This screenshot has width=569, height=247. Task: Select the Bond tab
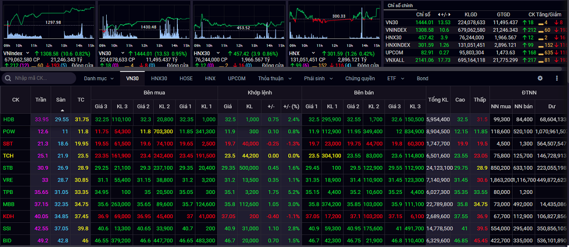pos(422,78)
